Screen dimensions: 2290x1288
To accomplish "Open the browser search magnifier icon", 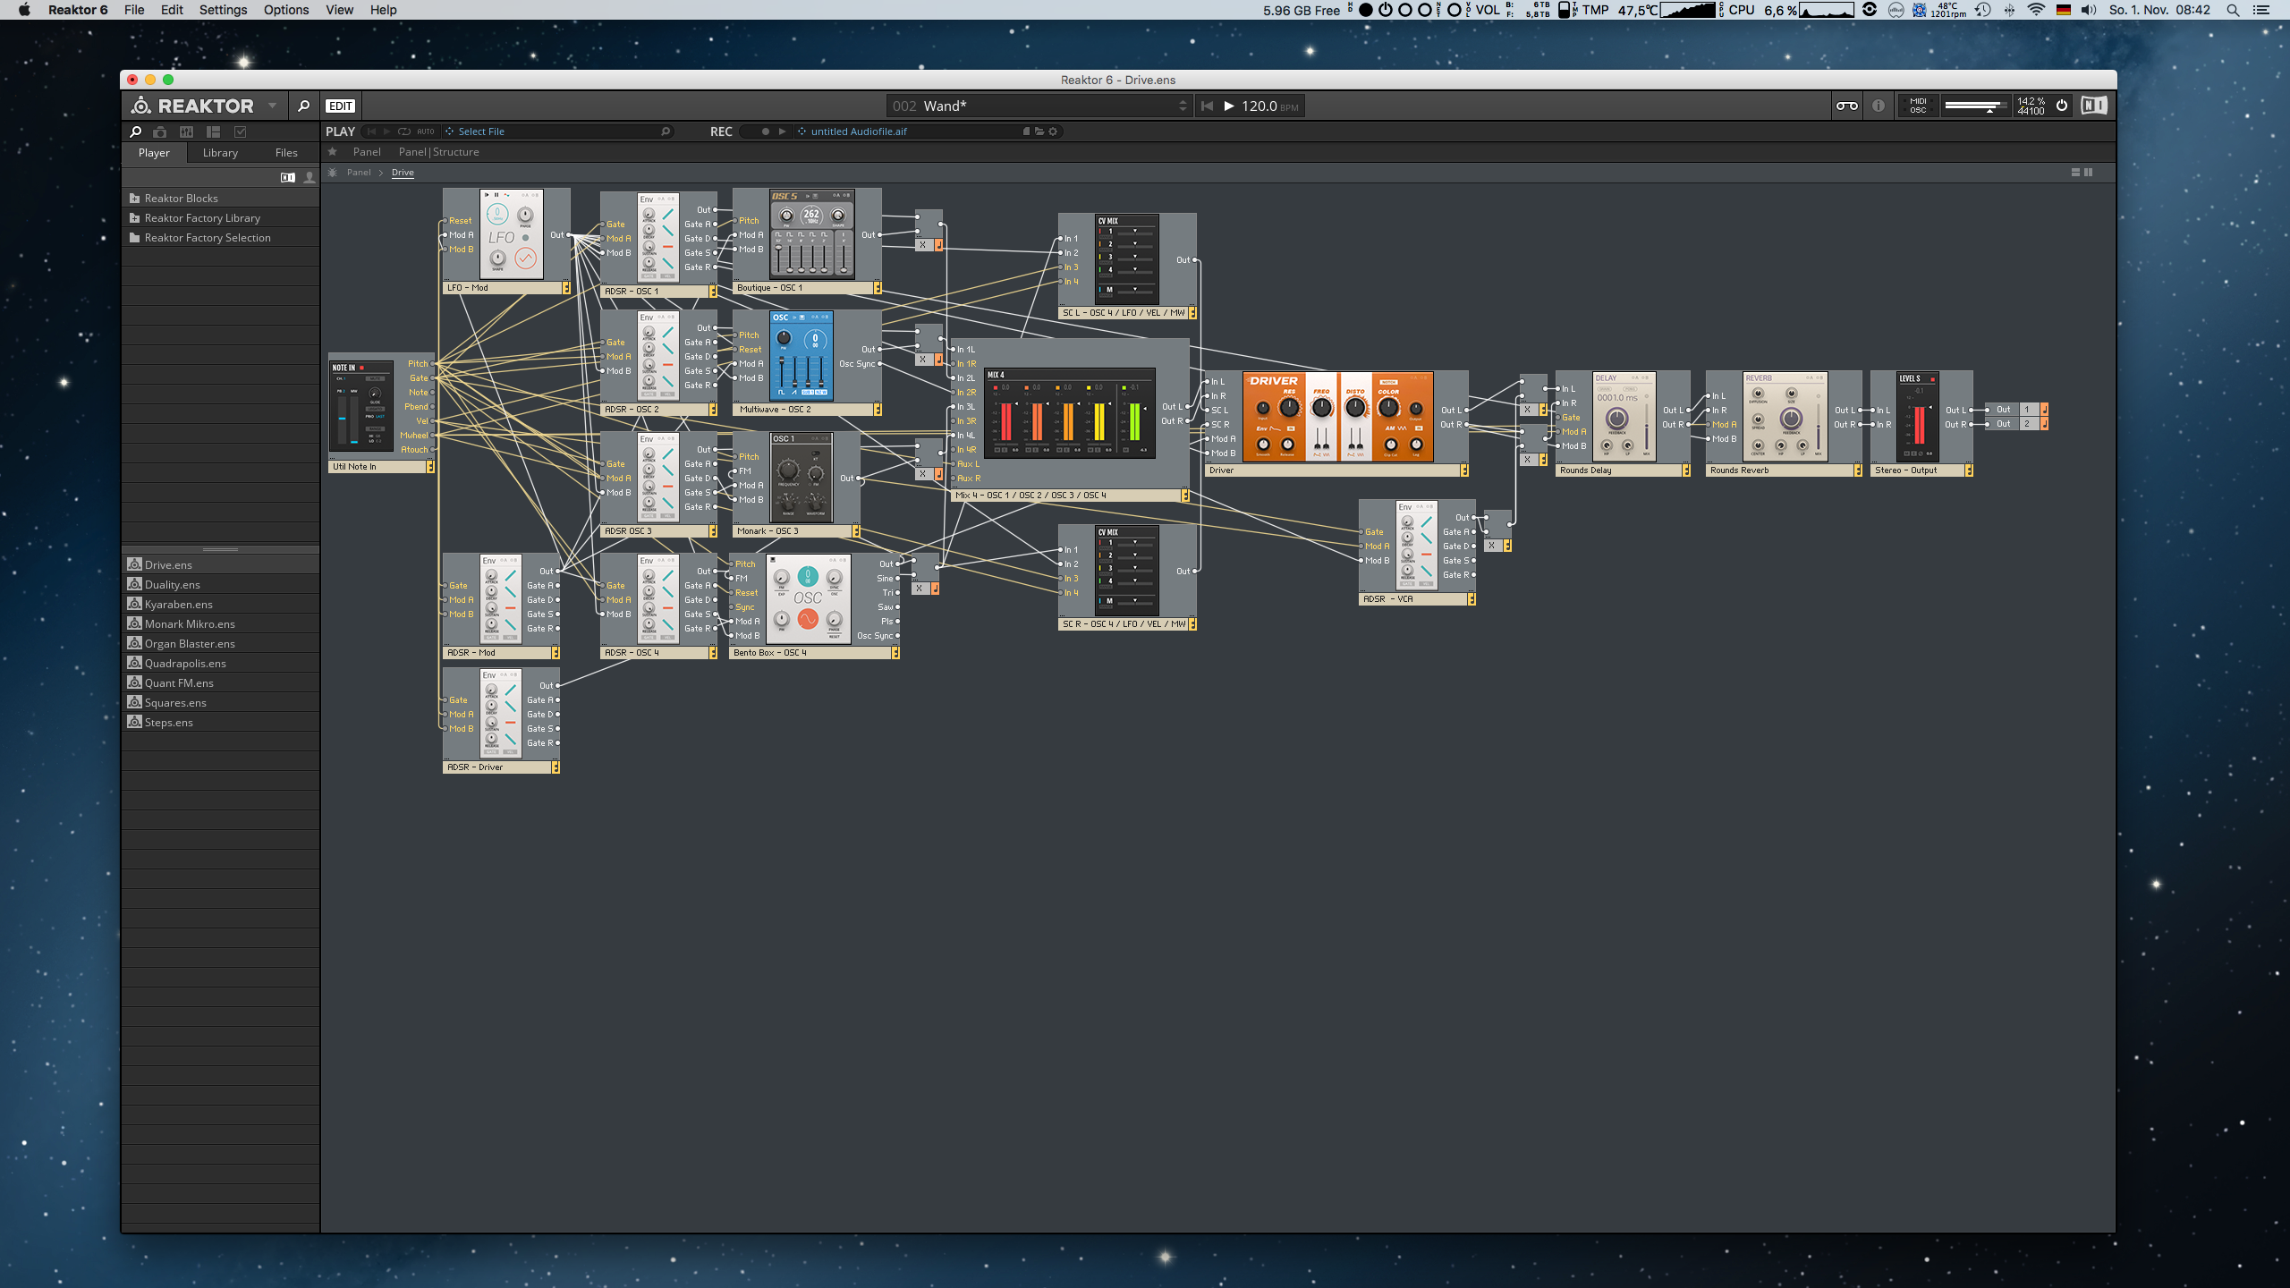I will click(136, 131).
